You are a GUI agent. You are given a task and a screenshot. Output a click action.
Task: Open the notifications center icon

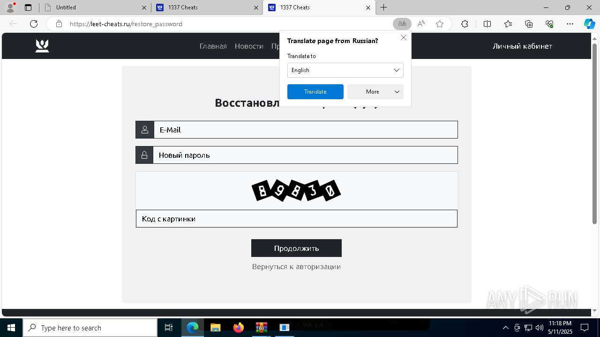tap(585, 328)
